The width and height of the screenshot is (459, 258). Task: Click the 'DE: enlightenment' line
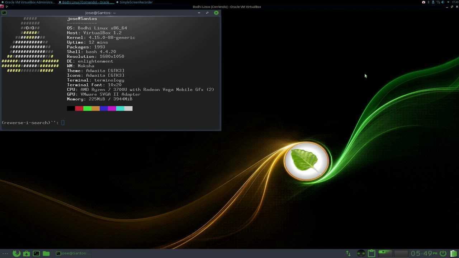click(x=90, y=61)
